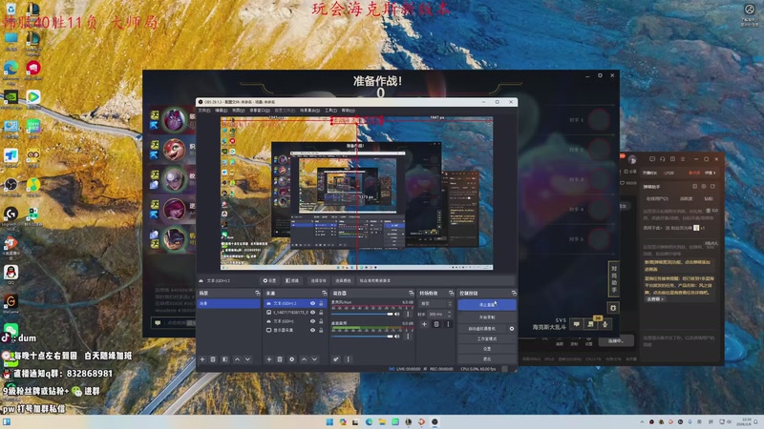
Task: Open the scene transition type dropdown
Action: click(x=435, y=303)
